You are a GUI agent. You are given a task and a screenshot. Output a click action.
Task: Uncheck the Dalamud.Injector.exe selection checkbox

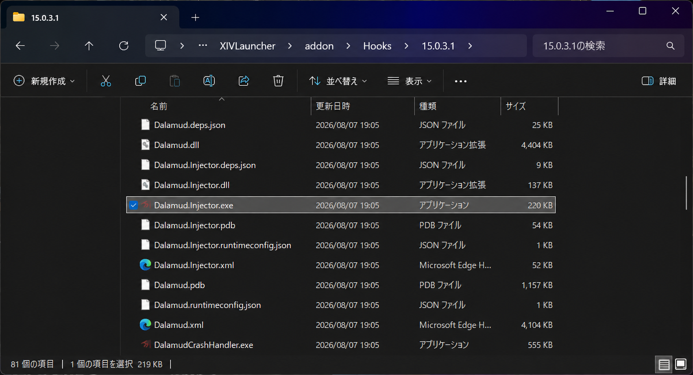(133, 205)
